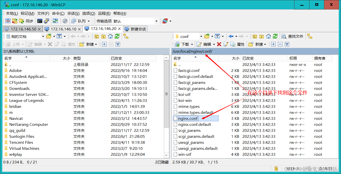Open session in PuTTY icon
The width and height of the screenshot is (341, 174).
47,21
